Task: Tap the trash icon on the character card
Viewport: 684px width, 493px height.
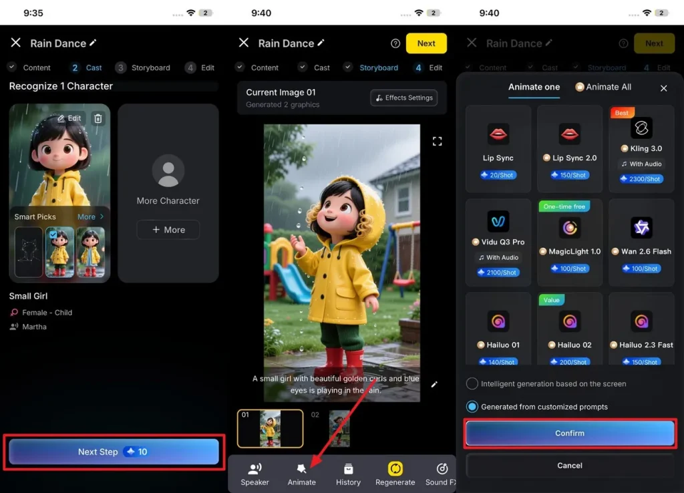Action: (x=97, y=118)
